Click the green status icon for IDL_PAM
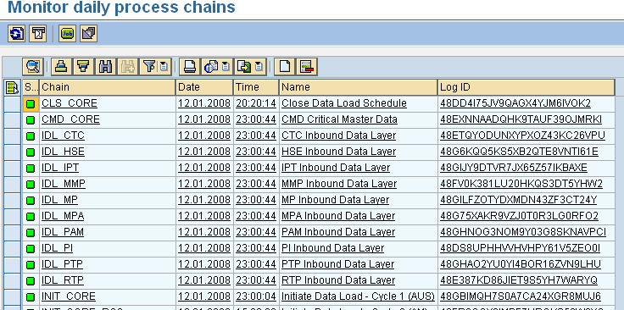Viewport: 624px width, 310px height. click(x=31, y=232)
